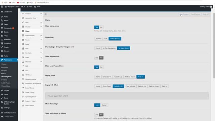Expand the Post options section
The height and width of the screenshot is (121, 215).
pos(32,48)
